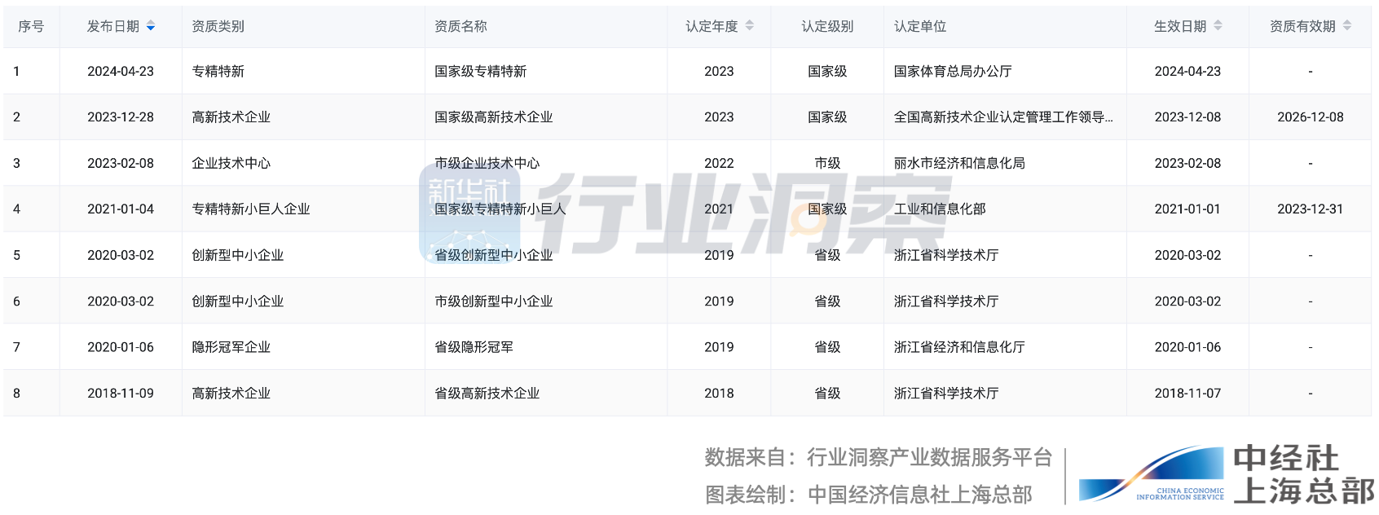Select 2021-01-01 effective date
The height and width of the screenshot is (515, 1379).
click(1187, 209)
